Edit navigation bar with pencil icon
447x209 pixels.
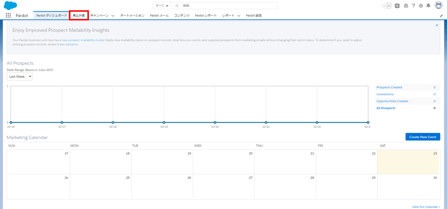[x=441, y=16]
